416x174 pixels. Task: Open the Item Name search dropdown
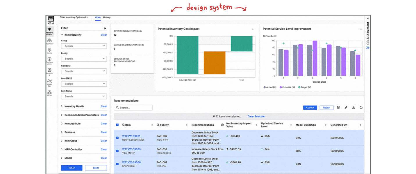pos(84,96)
